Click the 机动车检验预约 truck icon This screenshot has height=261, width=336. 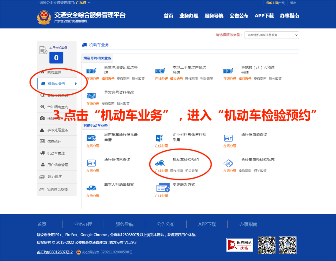pyautogui.click(x=160, y=163)
